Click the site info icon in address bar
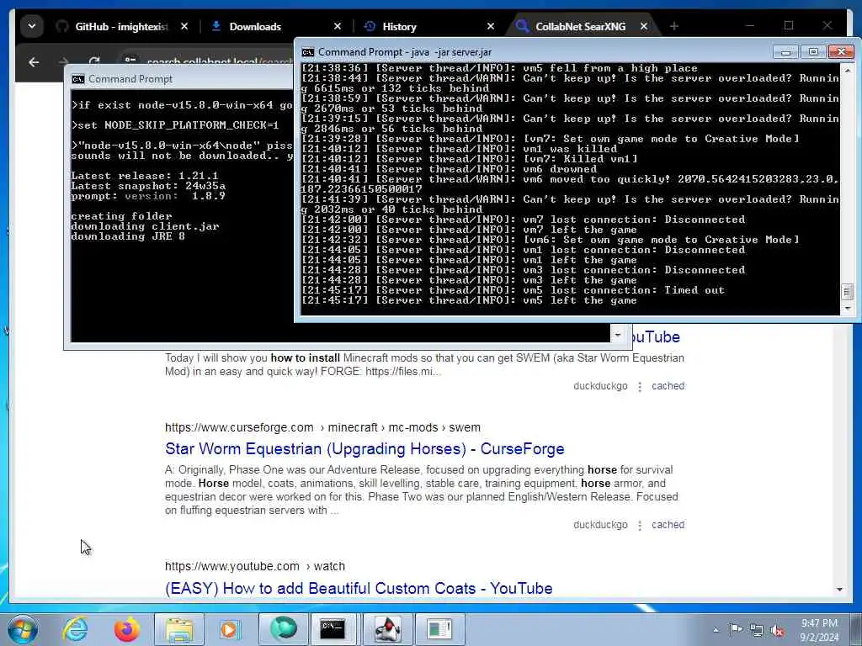862x646 pixels. (x=130, y=61)
